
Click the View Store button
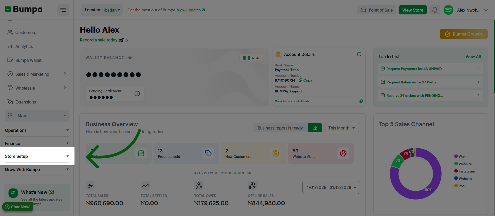(412, 10)
